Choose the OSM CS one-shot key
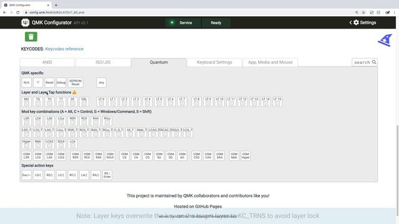 pyautogui.click(x=125, y=156)
